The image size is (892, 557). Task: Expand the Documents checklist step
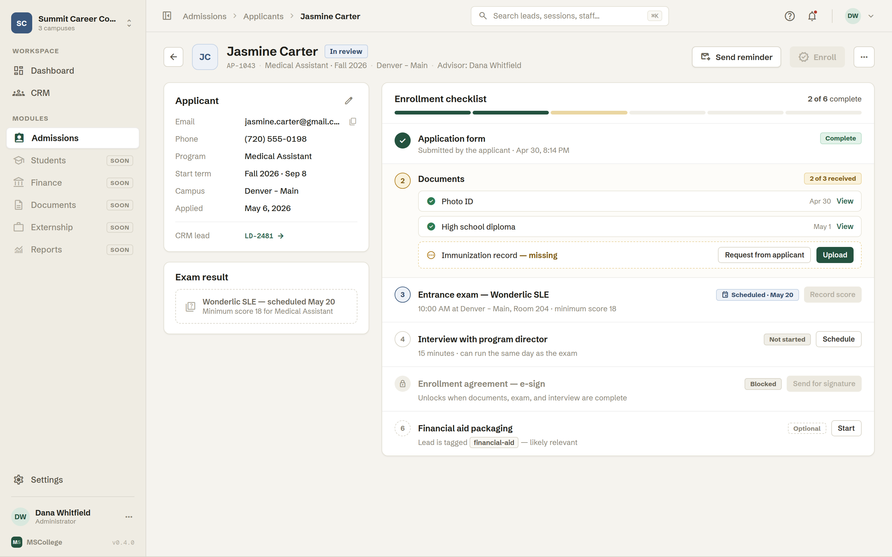[441, 179]
